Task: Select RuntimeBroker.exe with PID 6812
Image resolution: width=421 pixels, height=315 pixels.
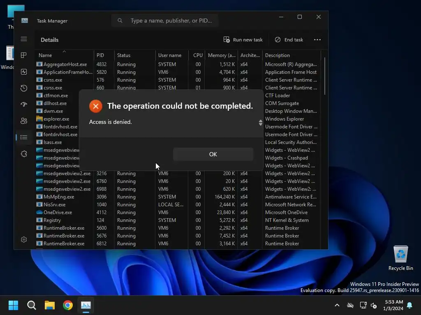Action: pos(178,243)
